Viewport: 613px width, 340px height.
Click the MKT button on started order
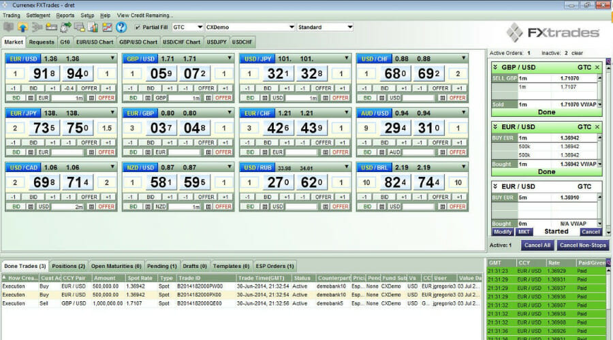[x=524, y=232]
